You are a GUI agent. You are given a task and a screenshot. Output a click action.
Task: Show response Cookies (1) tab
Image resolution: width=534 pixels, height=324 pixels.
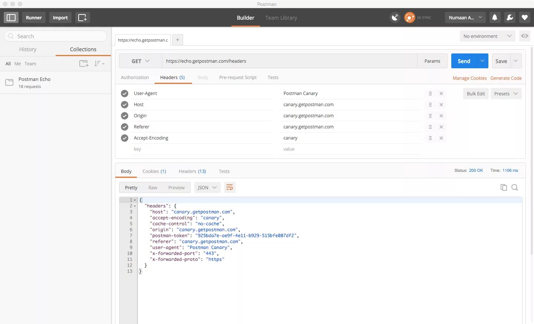(x=154, y=171)
